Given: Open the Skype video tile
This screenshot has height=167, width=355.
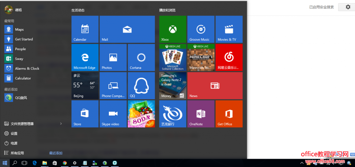Looking at the screenshot, I should tap(113, 114).
